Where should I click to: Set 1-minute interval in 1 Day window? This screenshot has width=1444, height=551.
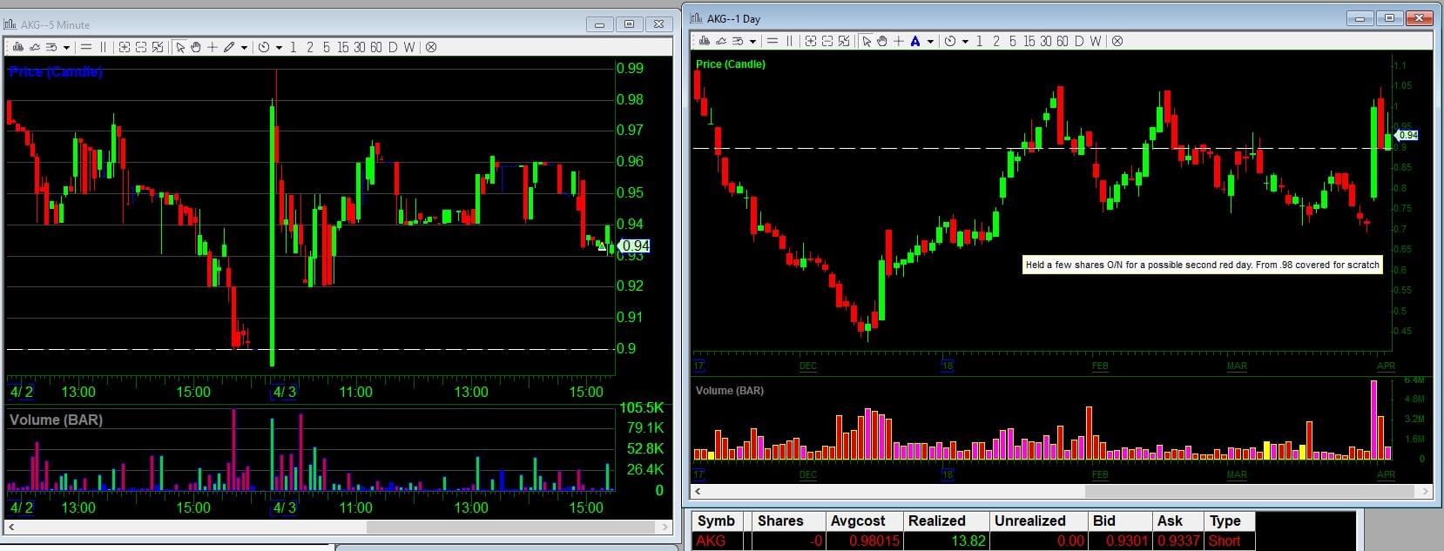[x=980, y=41]
